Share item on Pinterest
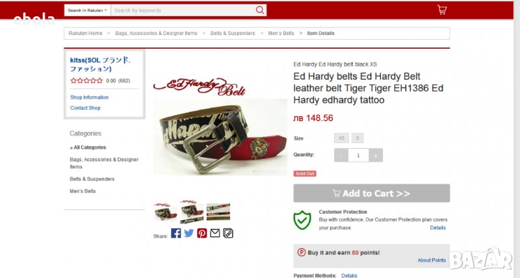 (202, 233)
